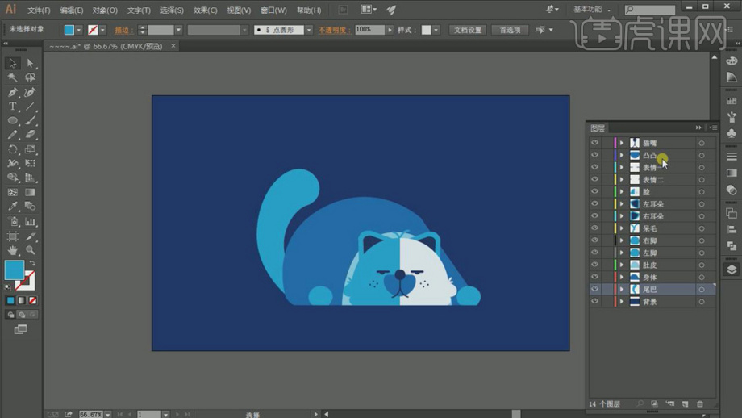Click the 文档设置 button
This screenshot has height=418, width=742.
click(467, 30)
